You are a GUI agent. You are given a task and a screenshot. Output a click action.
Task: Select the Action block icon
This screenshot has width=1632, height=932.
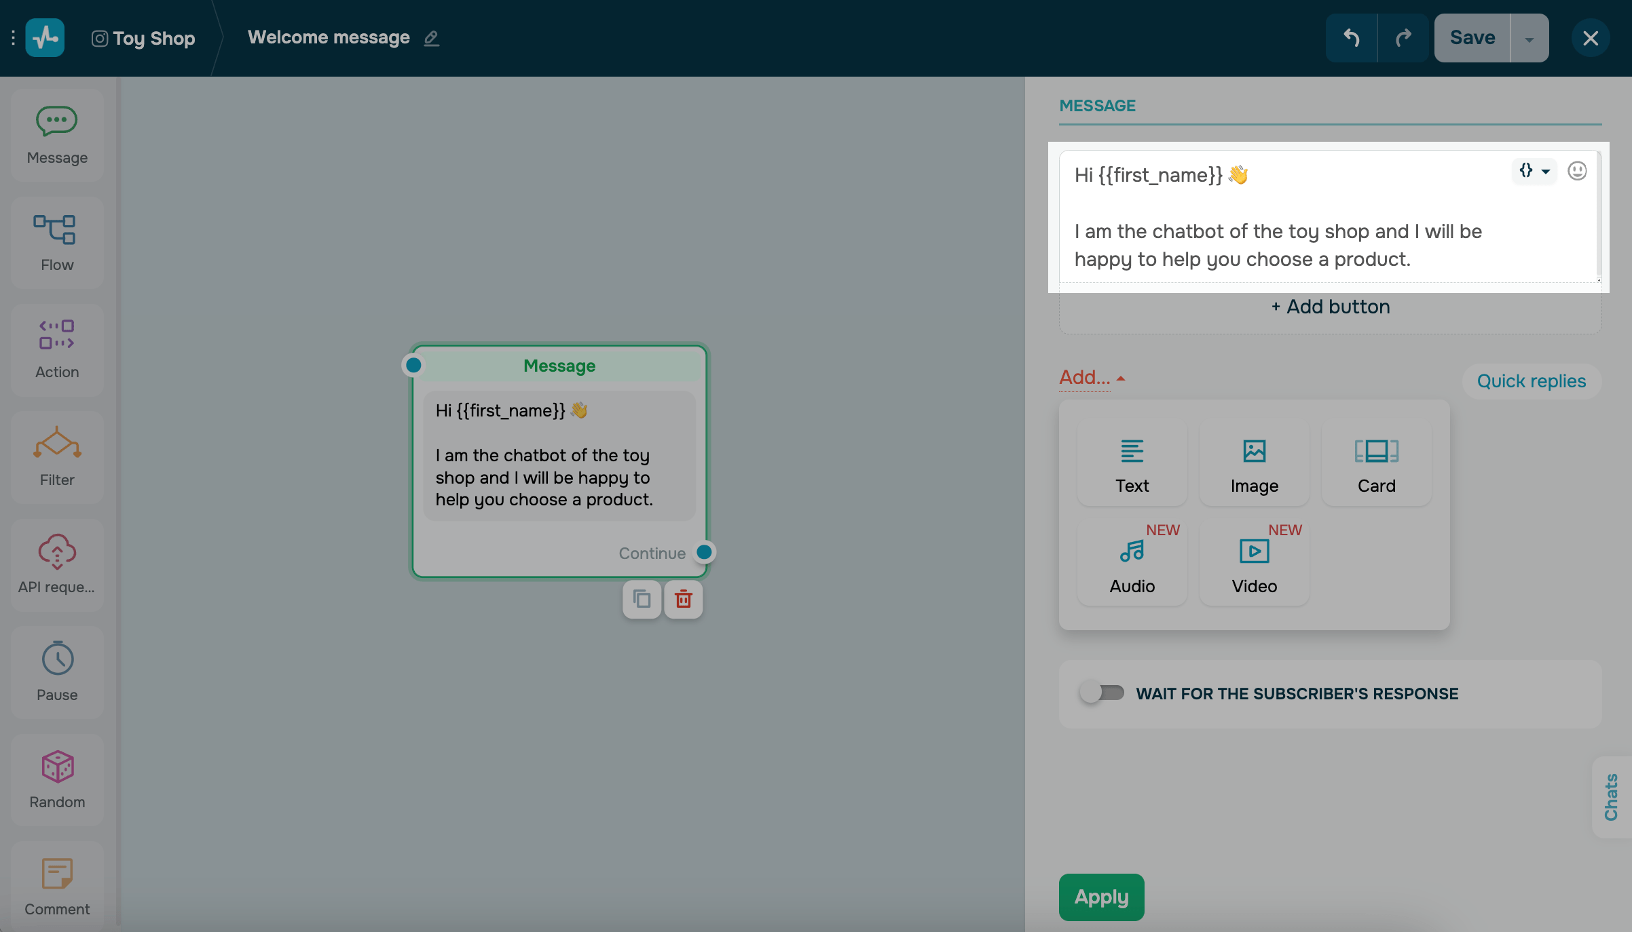[56, 336]
